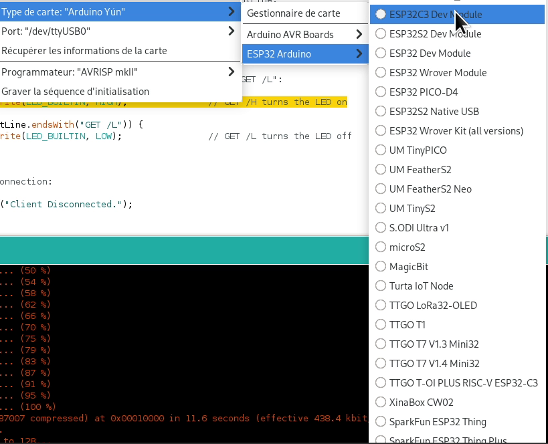This screenshot has width=548, height=444.
Task: Expand ESP32 Arduino submenu
Action: (x=305, y=53)
